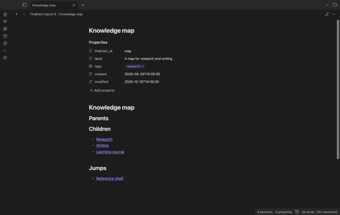Toggle the right sidebar panel
340x215 pixels.
[335, 5]
